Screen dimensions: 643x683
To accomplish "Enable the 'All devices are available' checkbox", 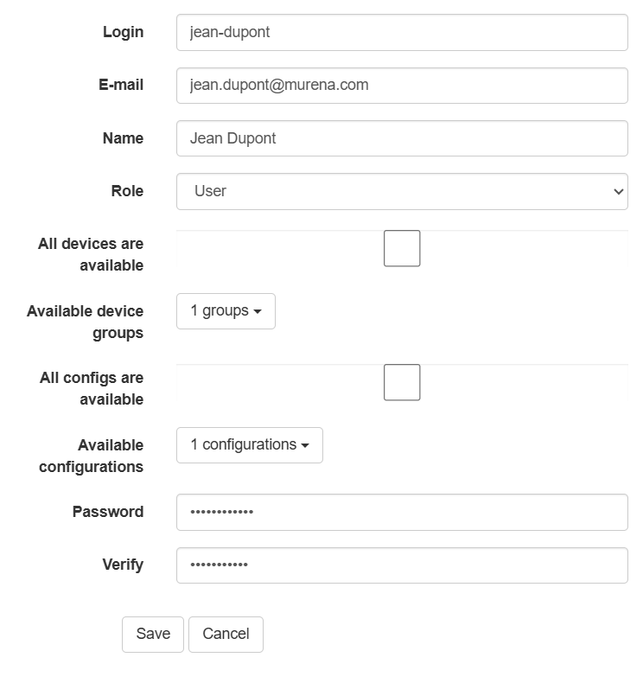I will pos(402,249).
